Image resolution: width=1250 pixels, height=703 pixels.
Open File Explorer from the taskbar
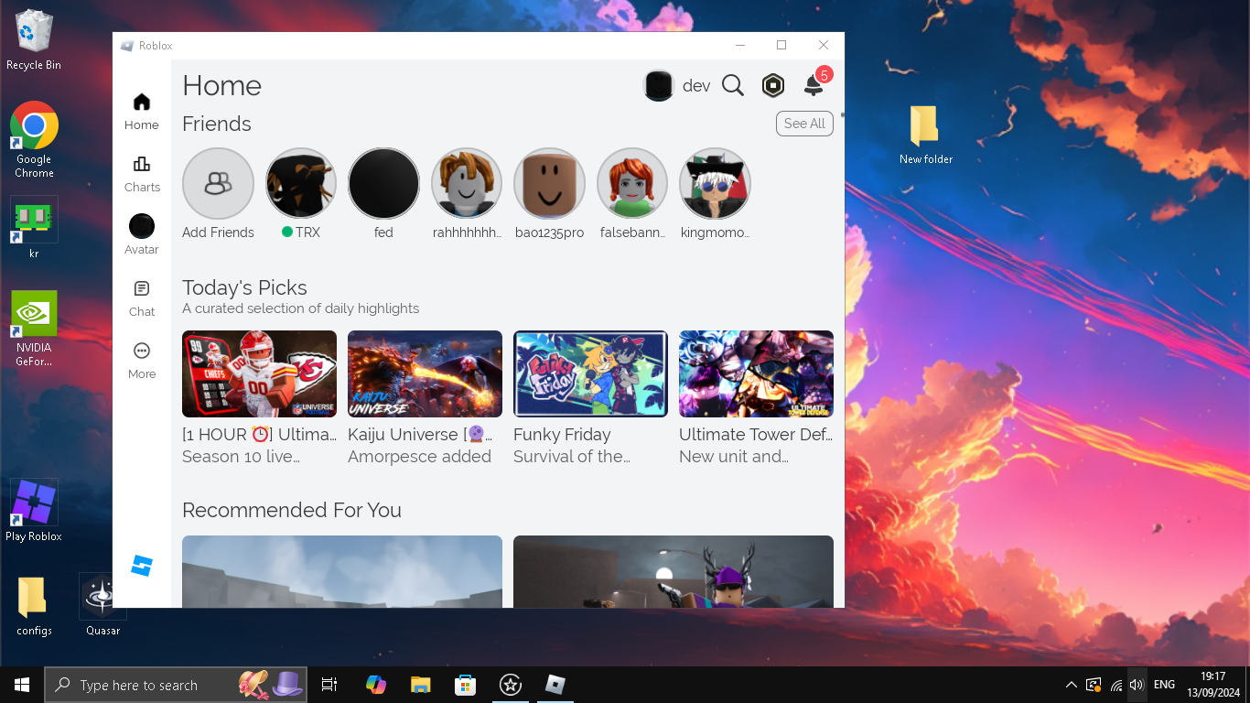coord(420,685)
